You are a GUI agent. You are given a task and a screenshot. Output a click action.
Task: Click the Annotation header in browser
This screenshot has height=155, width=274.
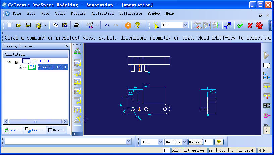pyautogui.click(x=36, y=54)
